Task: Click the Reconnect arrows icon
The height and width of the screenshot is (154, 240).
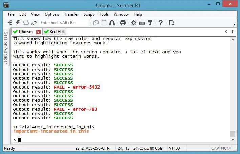Action: click(x=26, y=23)
